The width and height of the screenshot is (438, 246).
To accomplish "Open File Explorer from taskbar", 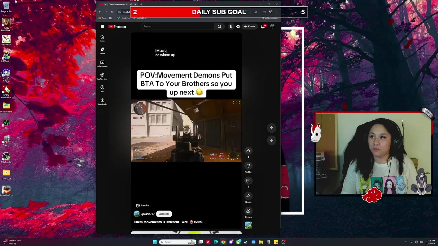I will [x=261, y=242].
